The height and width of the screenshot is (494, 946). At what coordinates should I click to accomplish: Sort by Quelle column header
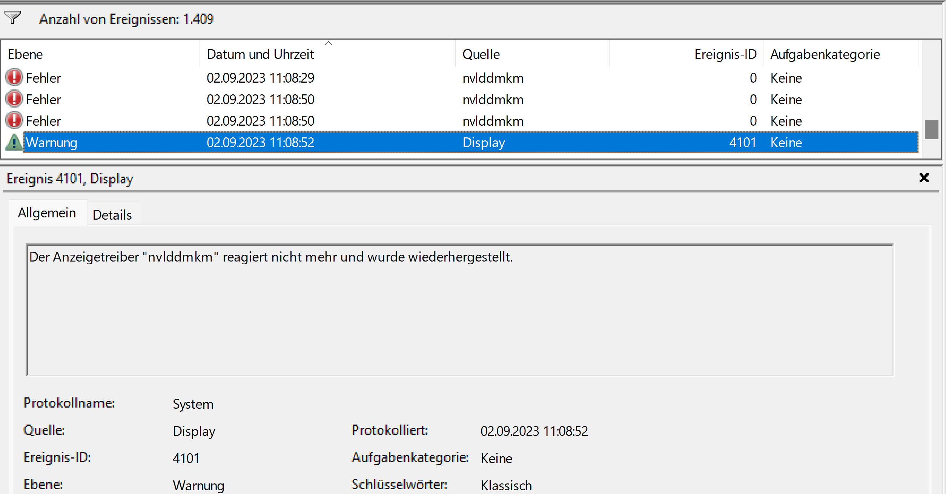pyautogui.click(x=481, y=54)
